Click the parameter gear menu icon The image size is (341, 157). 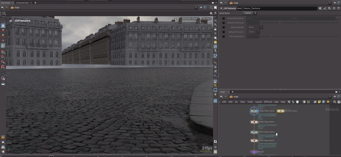(320, 8)
